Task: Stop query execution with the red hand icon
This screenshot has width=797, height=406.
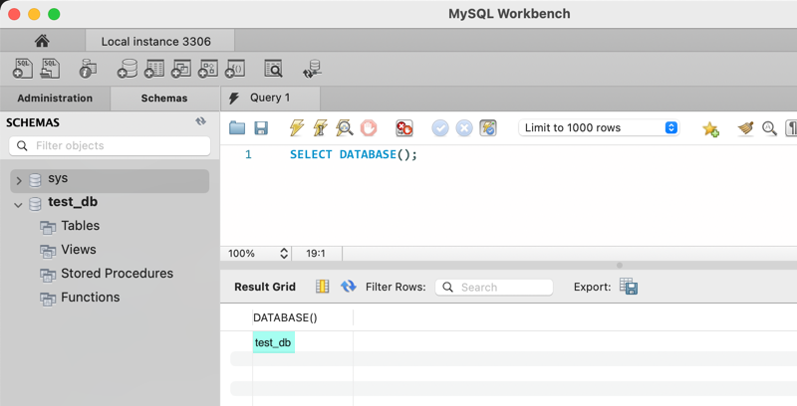Action: 369,128
